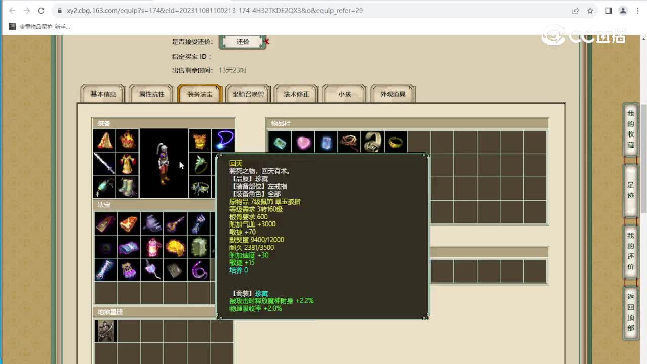The width and height of the screenshot is (647, 364).
Task: Select the glowing blue necklace icon
Action: pos(223,141)
